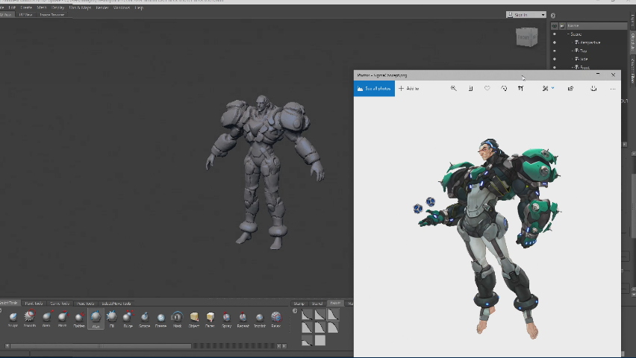The height and width of the screenshot is (358, 636).
Task: Select the Repeat tool
Action: pyautogui.click(x=243, y=318)
